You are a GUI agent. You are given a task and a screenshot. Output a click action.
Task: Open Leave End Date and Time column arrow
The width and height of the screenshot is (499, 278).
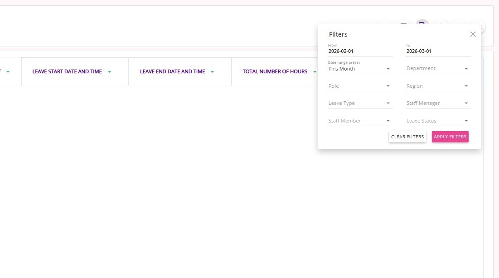(x=213, y=72)
